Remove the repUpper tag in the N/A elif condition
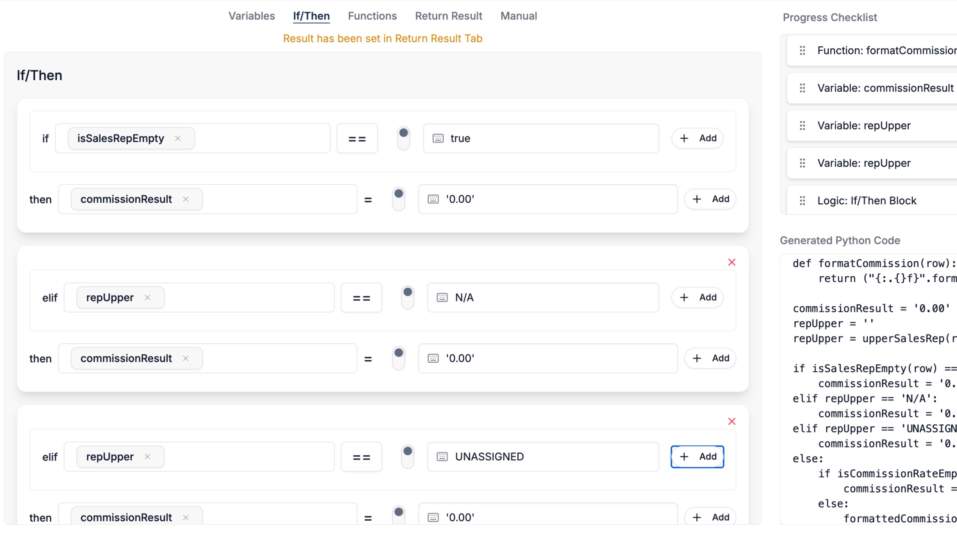 [x=147, y=297]
